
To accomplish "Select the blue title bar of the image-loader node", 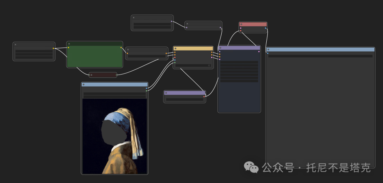I will pyautogui.click(x=115, y=84).
